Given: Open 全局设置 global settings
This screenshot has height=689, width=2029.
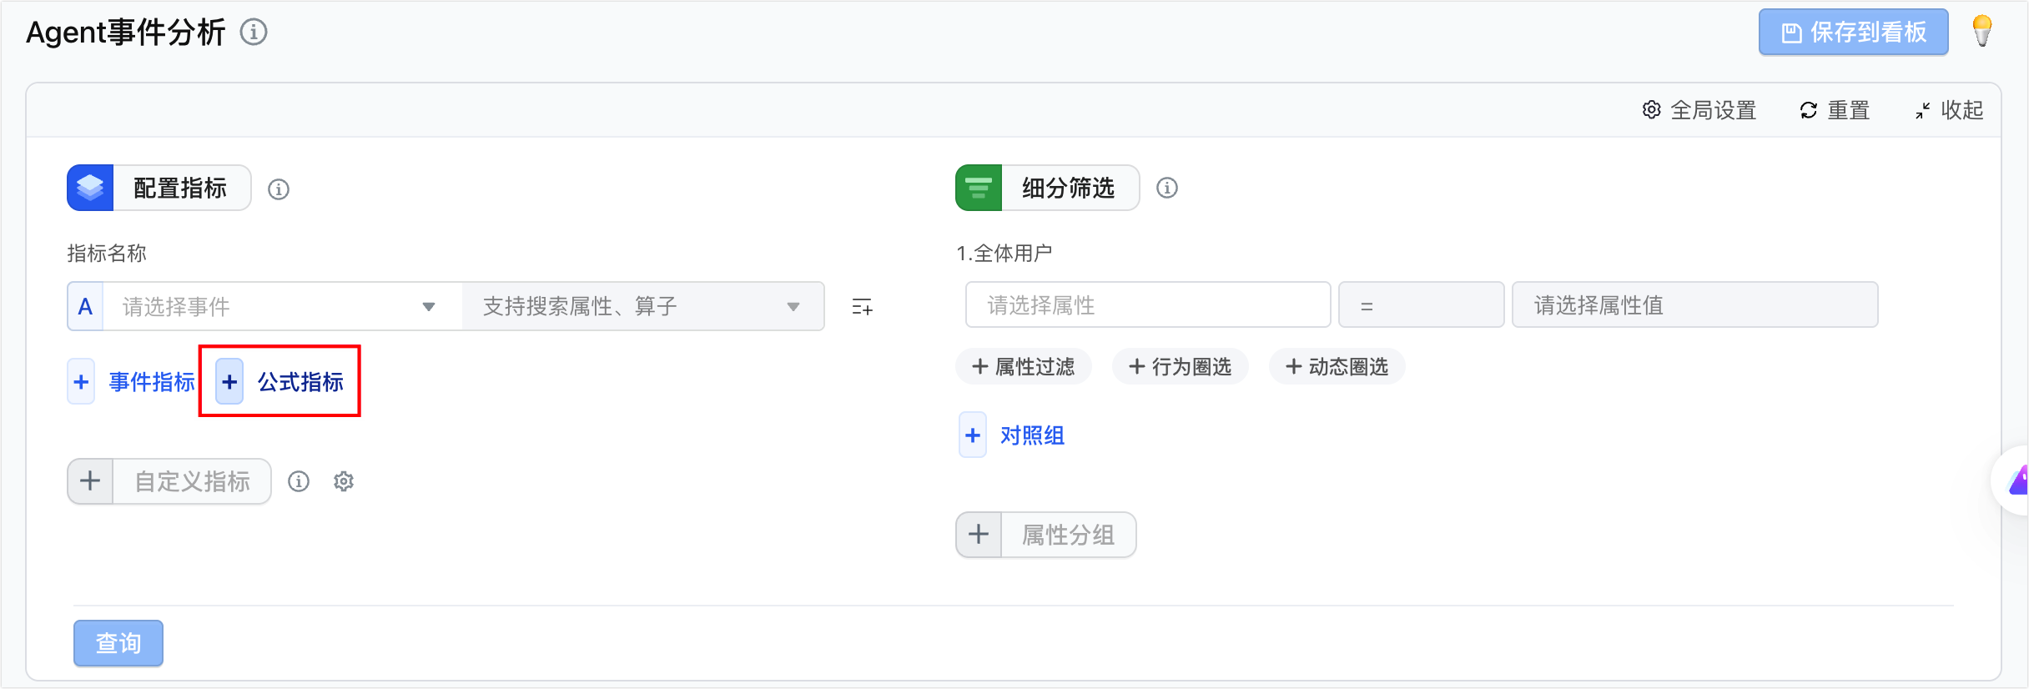Looking at the screenshot, I should (1699, 110).
